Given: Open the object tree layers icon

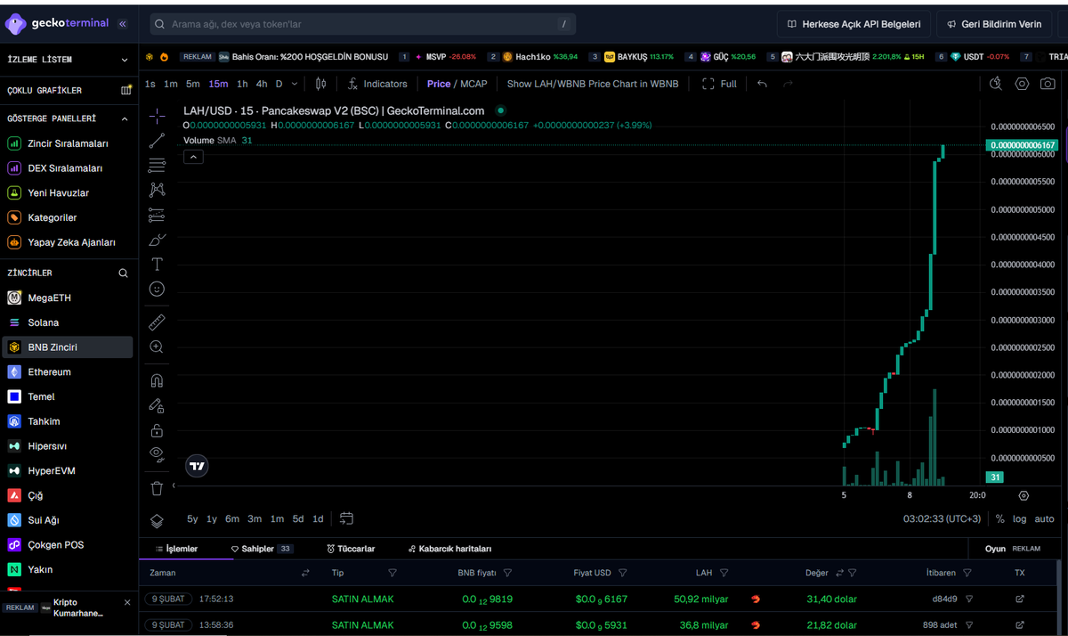Looking at the screenshot, I should 157,521.
